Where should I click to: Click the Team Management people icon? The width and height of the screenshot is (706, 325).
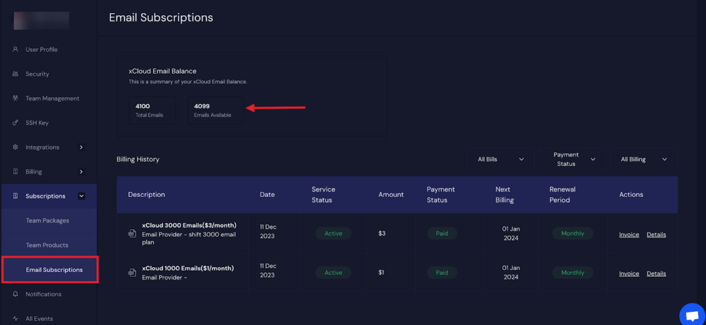coord(16,98)
